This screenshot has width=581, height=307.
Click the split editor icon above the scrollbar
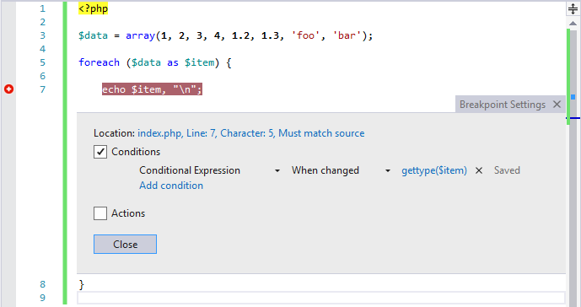click(573, 9)
